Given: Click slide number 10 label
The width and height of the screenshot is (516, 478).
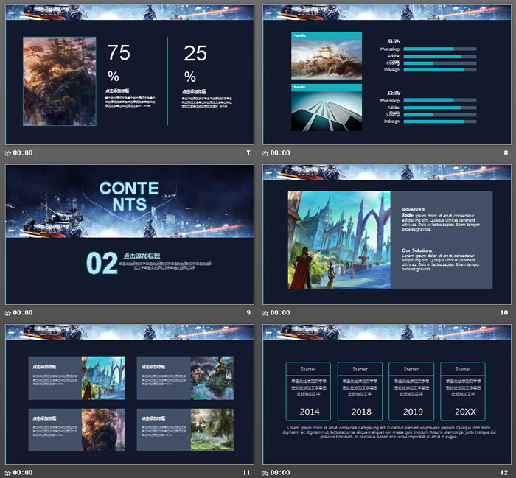Looking at the screenshot, I should pos(504,312).
